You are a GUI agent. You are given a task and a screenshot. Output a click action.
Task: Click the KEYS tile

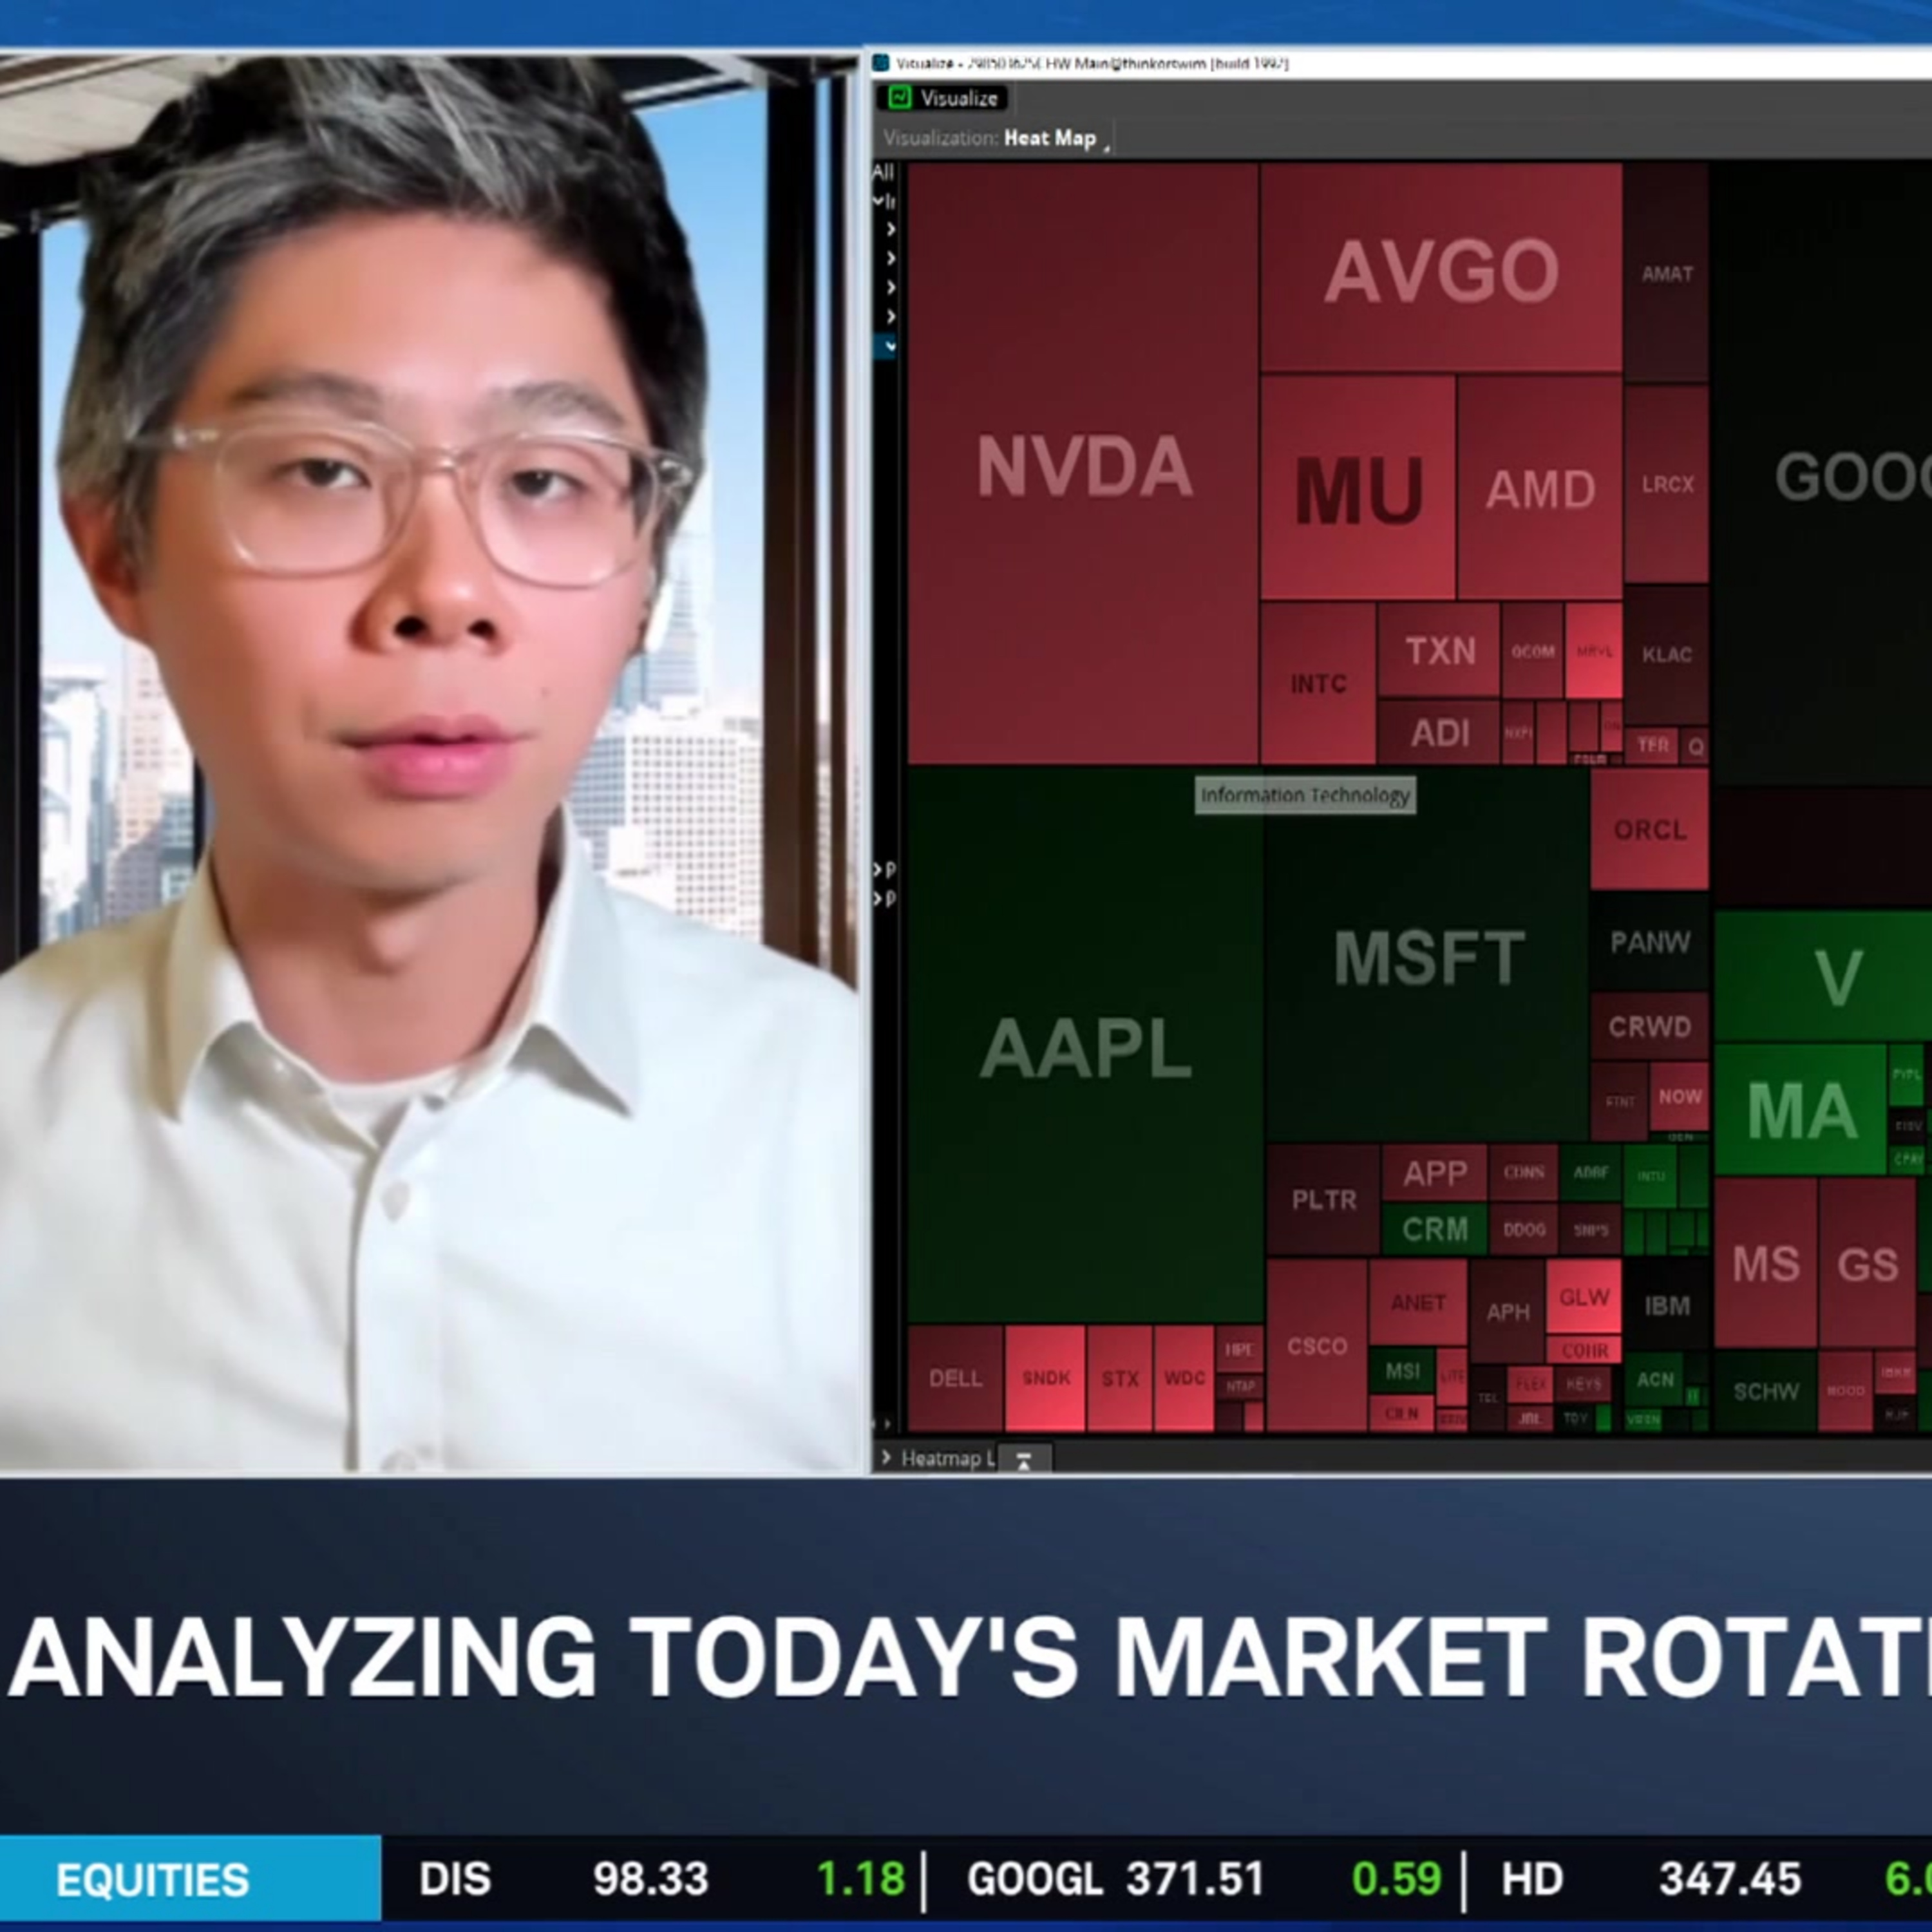[x=1583, y=1384]
